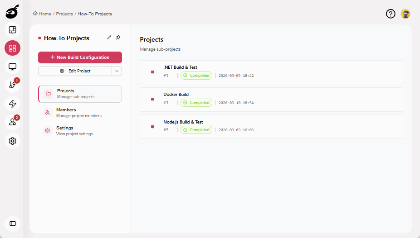Open the lightning bolt icon in the sidebar
Screen dimensions: 420x238
[12, 104]
